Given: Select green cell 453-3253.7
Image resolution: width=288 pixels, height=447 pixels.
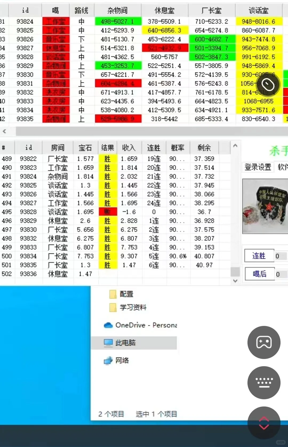Looking at the screenshot, I should (x=118, y=66).
